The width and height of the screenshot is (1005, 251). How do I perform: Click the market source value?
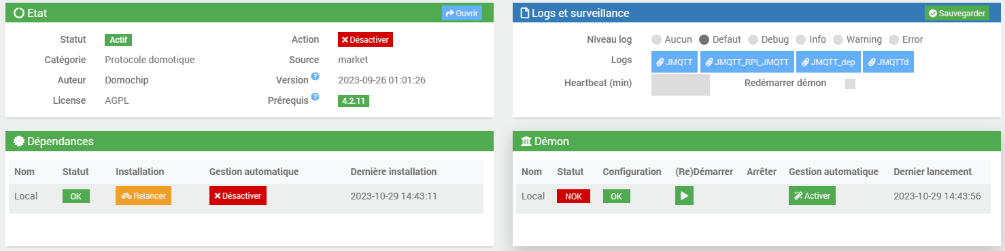coord(353,60)
